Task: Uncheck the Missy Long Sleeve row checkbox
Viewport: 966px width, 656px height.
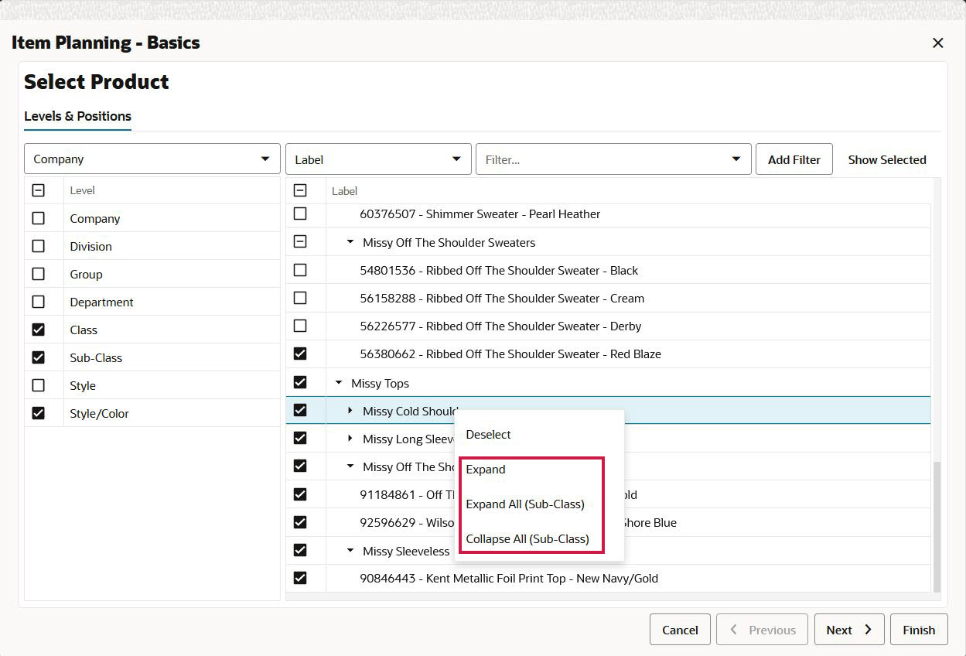Action: click(300, 438)
